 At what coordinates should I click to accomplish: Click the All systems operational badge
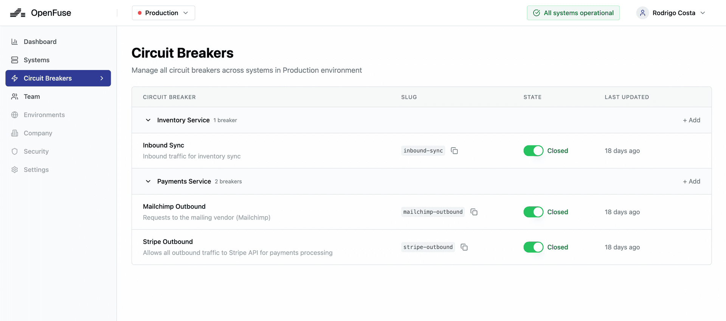pyautogui.click(x=573, y=13)
